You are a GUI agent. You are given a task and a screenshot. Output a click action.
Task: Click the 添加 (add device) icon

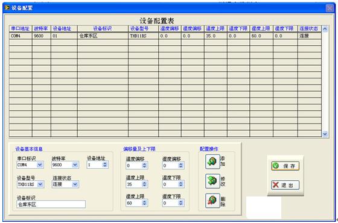coord(212,162)
